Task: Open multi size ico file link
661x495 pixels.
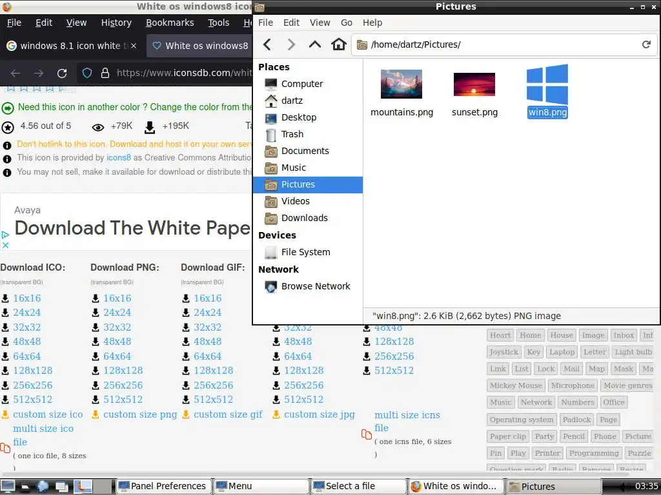Action: pos(43,435)
